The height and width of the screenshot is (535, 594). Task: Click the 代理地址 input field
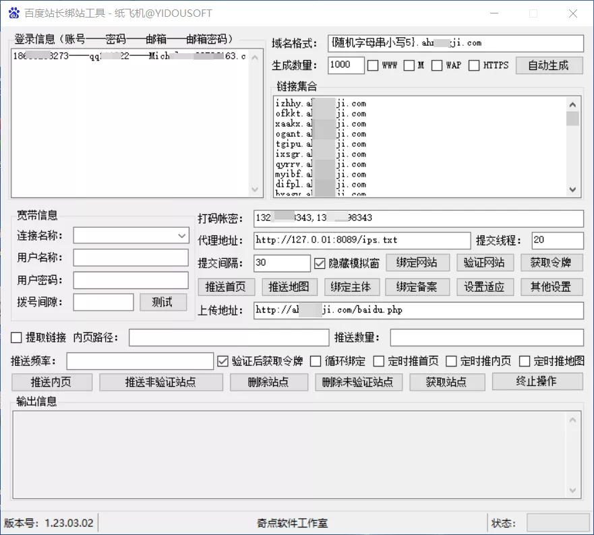[x=362, y=241]
